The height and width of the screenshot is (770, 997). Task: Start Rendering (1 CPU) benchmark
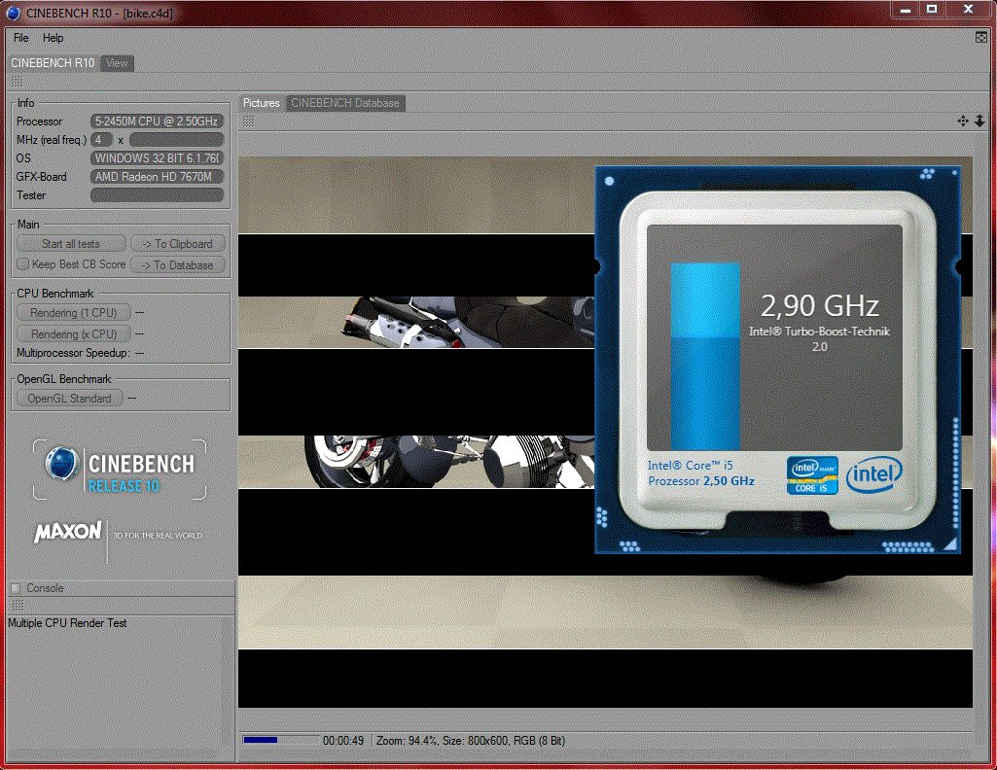[x=74, y=313]
